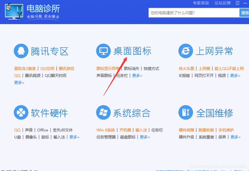
Task: Open the 腾讯专区 category heading
Action: click(49, 51)
